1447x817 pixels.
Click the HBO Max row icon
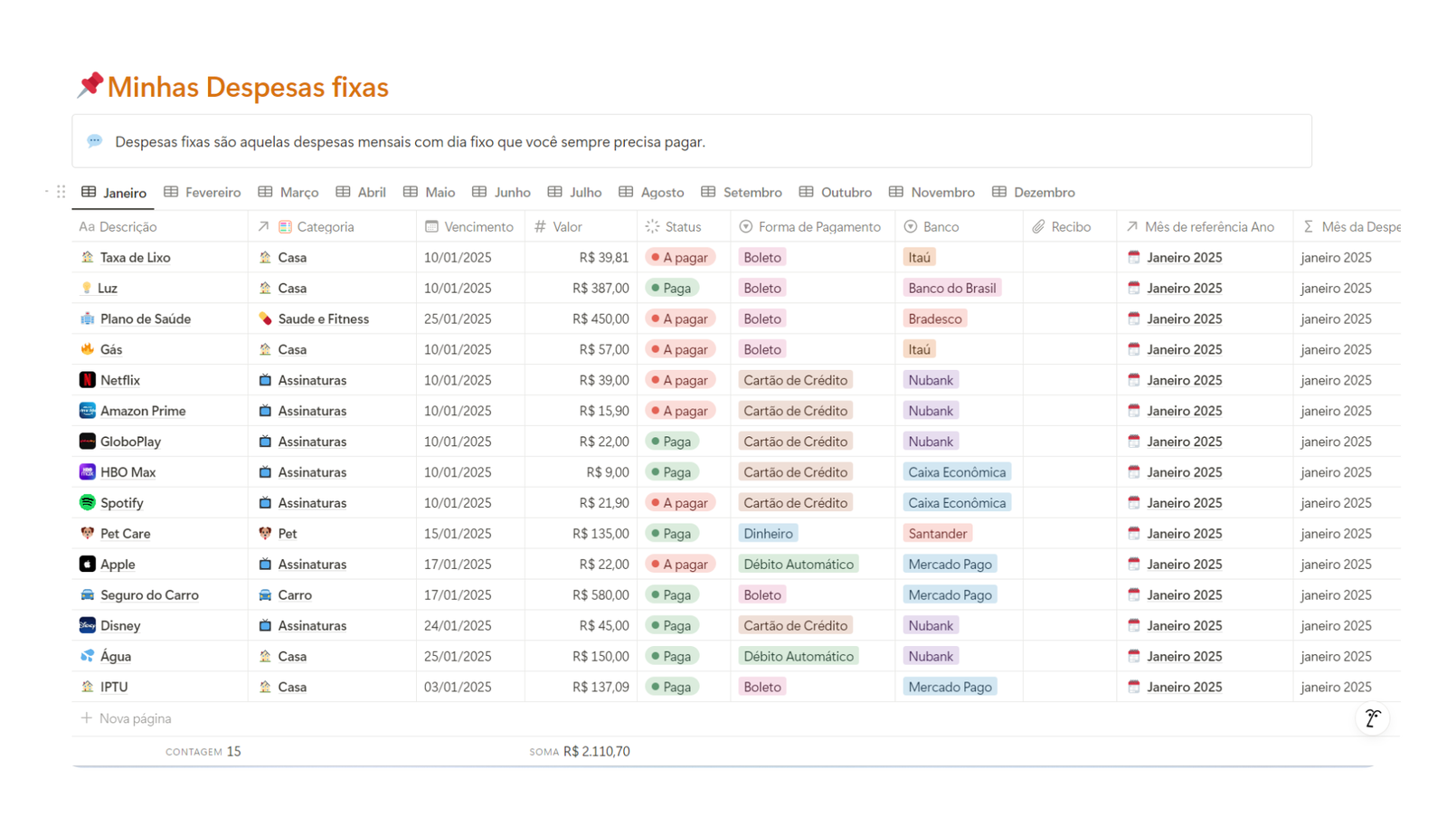88,472
